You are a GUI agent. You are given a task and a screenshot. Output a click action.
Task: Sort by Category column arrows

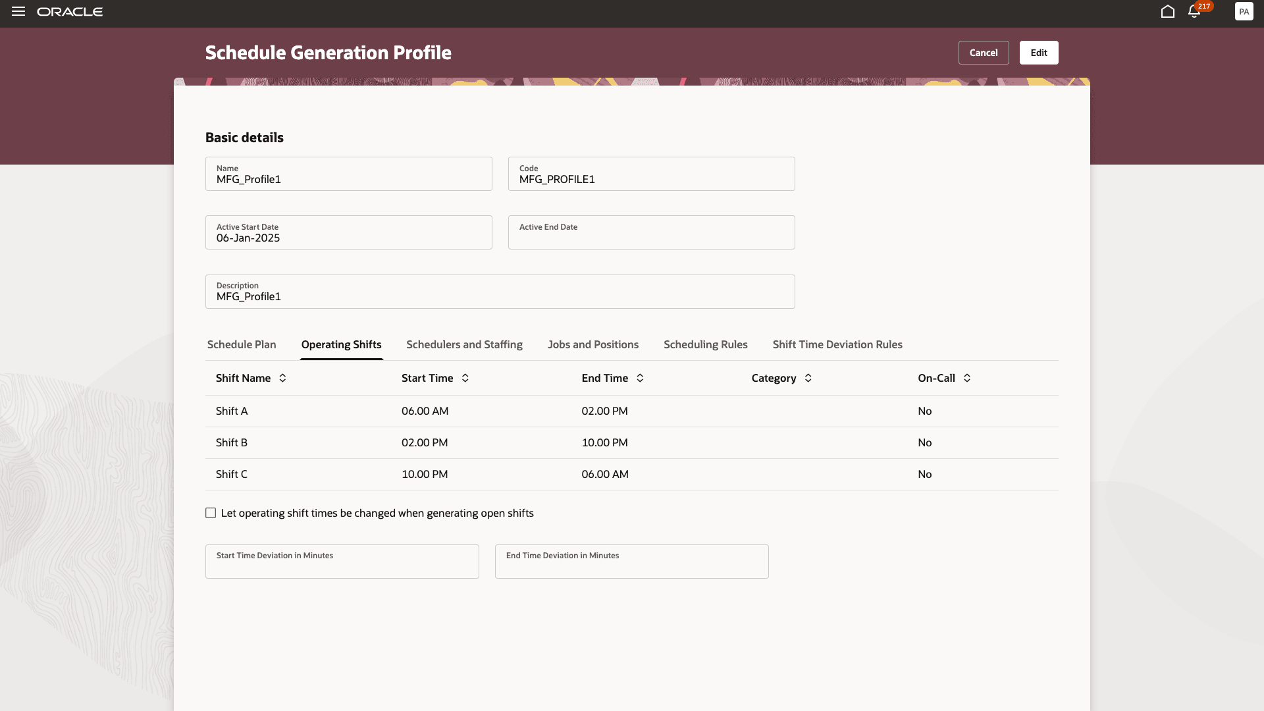point(808,378)
